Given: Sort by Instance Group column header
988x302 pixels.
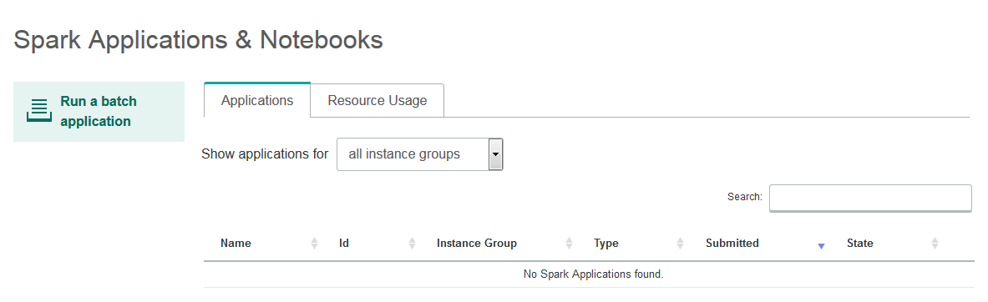Looking at the screenshot, I should (x=476, y=244).
